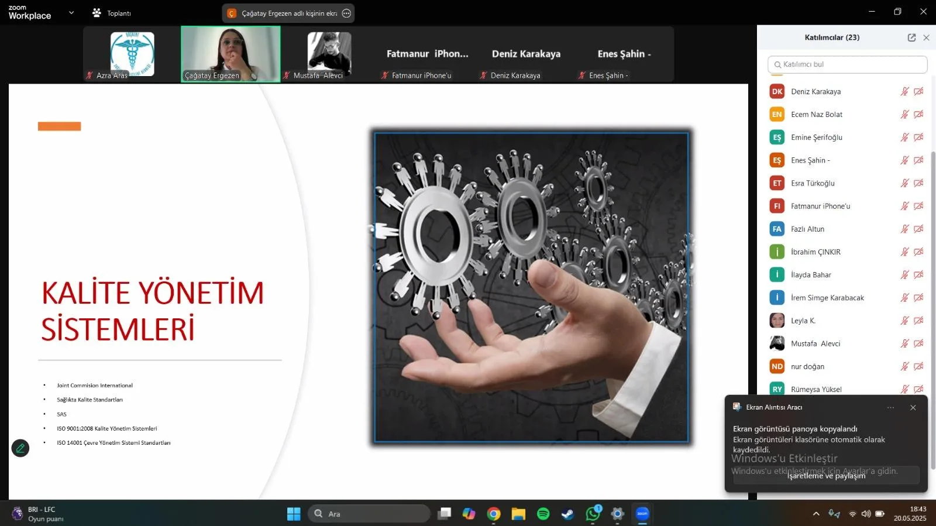
Task: Open Ekran Alıntısı Aracı notification options
Action: pos(890,408)
